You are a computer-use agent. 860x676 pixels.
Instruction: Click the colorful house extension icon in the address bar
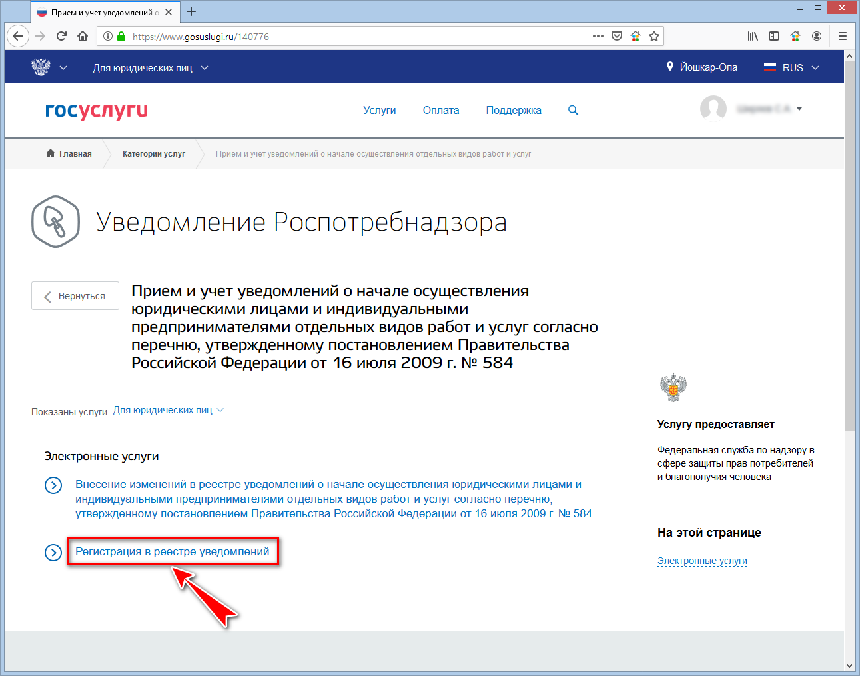[x=636, y=36]
